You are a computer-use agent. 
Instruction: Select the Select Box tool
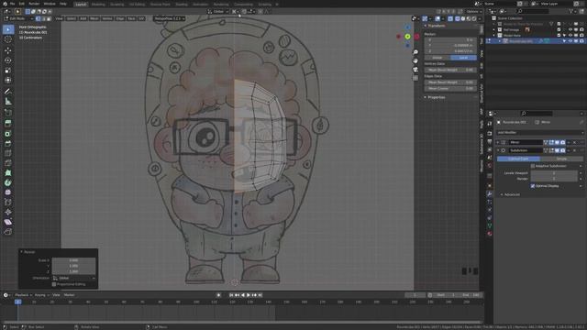[x=8, y=29]
